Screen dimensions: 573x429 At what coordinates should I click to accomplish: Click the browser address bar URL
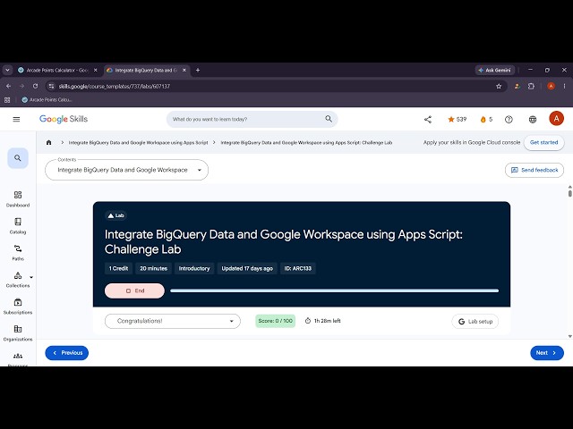click(115, 86)
